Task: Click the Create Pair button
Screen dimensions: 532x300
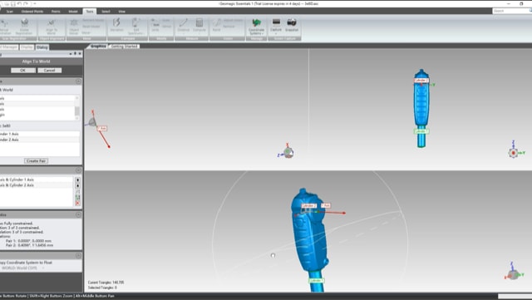Action: point(36,161)
